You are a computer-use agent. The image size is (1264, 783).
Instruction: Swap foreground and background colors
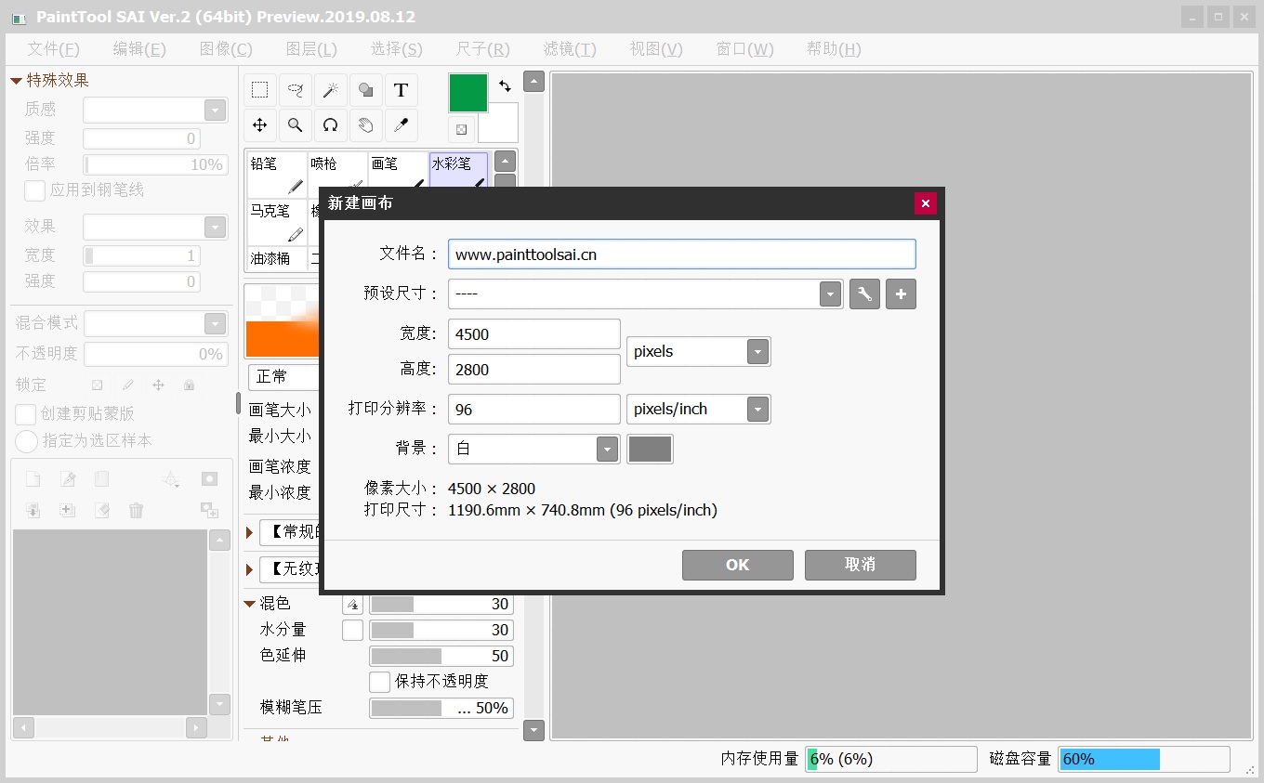coord(505,85)
